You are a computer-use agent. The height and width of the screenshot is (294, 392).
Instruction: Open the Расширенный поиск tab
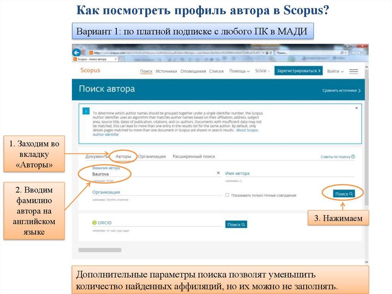(x=194, y=156)
